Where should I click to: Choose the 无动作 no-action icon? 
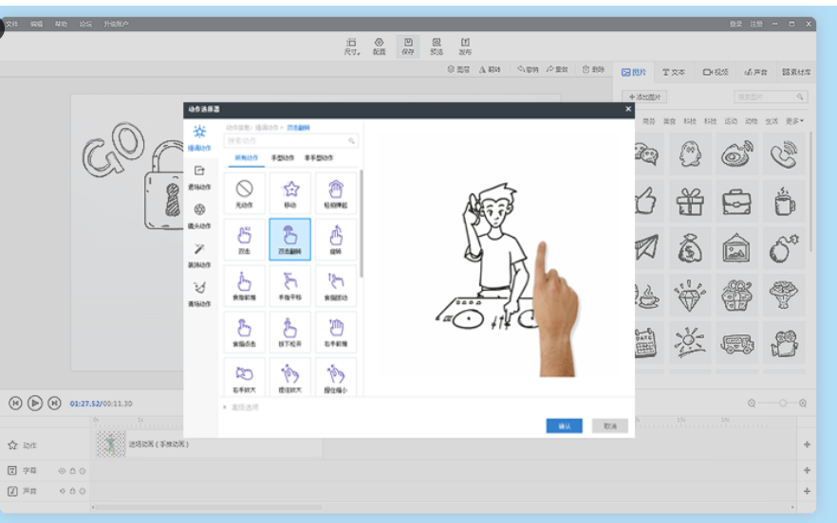[244, 192]
